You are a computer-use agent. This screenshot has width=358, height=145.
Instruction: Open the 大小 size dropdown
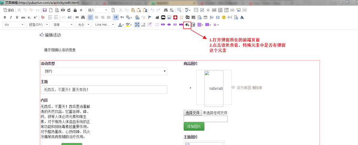pos(83,25)
